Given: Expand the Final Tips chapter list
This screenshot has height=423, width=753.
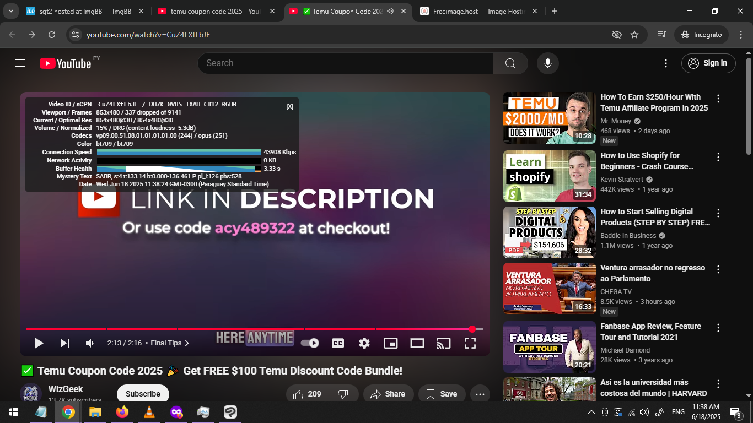Looking at the screenshot, I should (x=170, y=343).
